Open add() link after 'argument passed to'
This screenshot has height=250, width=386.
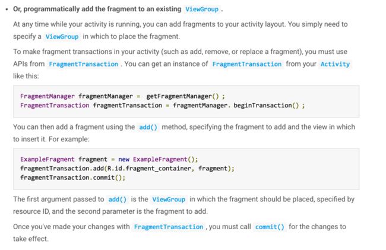(x=118, y=200)
